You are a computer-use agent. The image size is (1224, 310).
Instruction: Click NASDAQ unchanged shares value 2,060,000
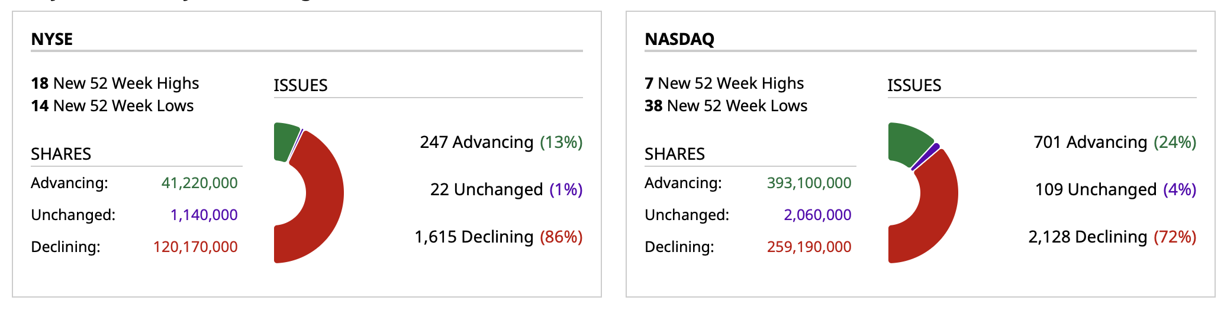click(817, 215)
